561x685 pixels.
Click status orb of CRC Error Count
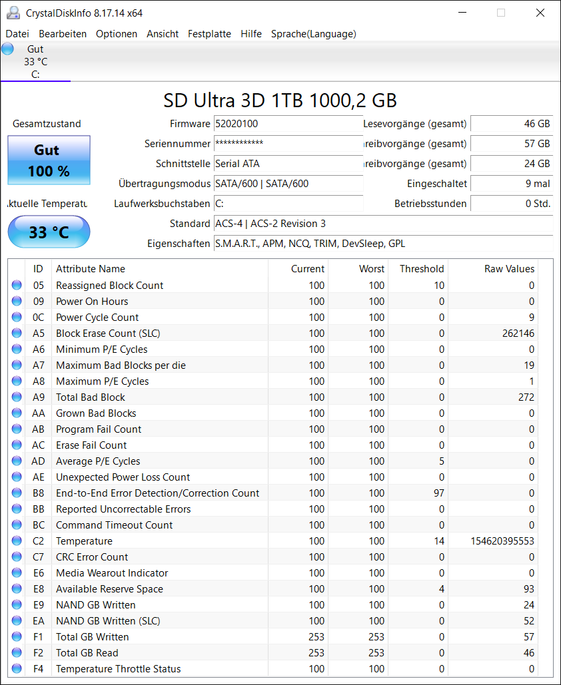click(x=17, y=557)
